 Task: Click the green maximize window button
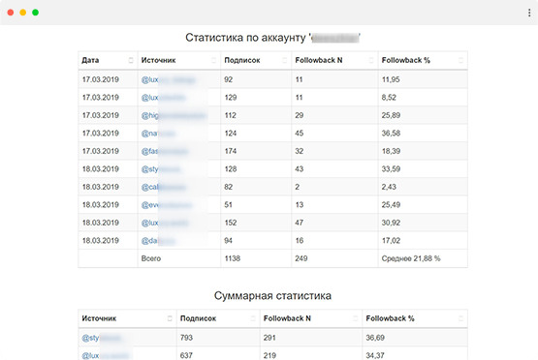[x=35, y=13]
